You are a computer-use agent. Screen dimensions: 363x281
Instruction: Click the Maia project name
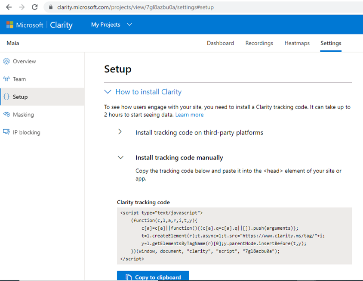pos(13,43)
